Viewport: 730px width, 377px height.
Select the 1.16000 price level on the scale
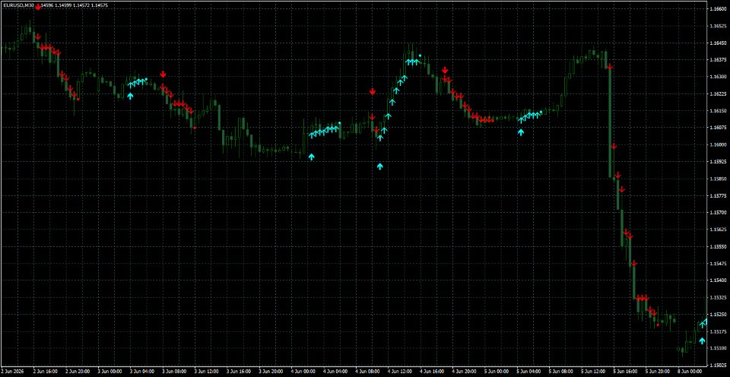(716, 144)
